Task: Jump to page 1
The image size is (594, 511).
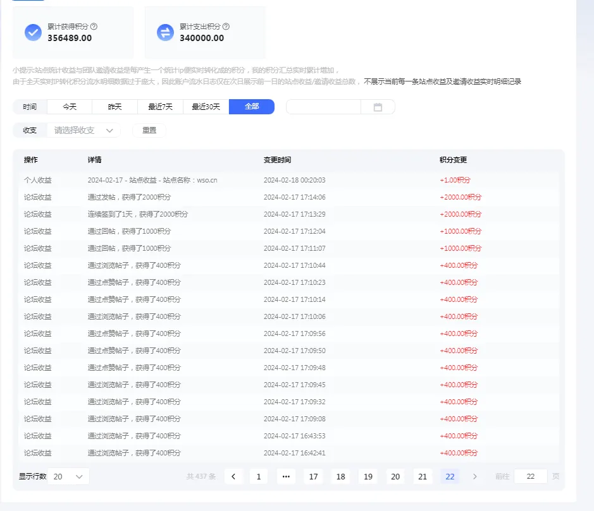Action: pyautogui.click(x=258, y=476)
